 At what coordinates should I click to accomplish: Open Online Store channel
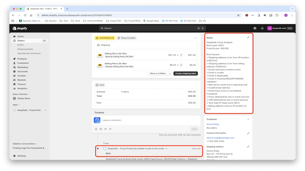click(24, 98)
